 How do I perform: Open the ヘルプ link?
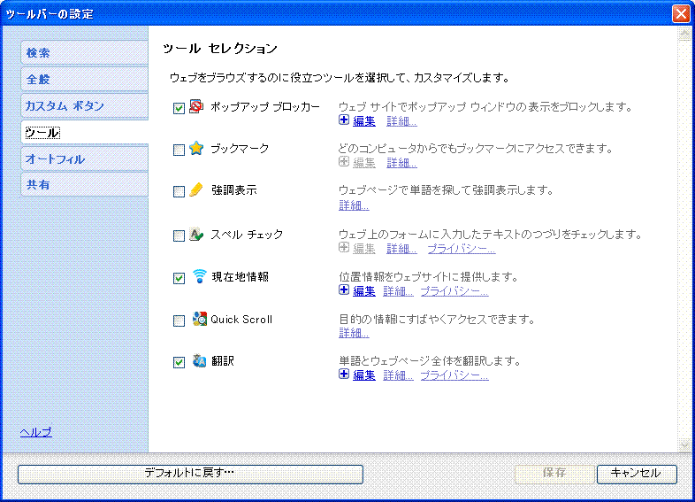click(x=36, y=432)
